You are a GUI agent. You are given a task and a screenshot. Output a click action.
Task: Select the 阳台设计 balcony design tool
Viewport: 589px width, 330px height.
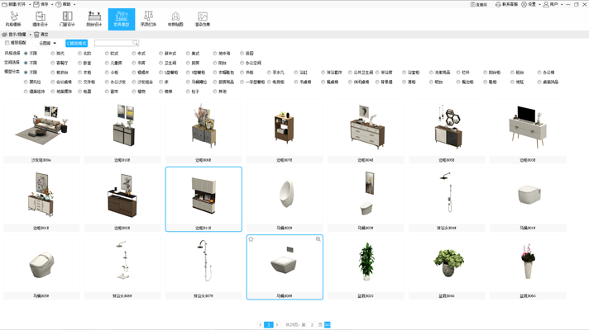pyautogui.click(x=94, y=19)
